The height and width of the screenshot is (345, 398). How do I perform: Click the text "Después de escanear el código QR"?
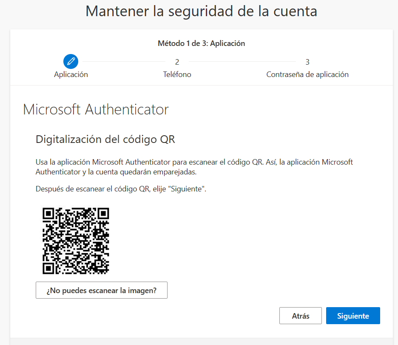[93, 189]
